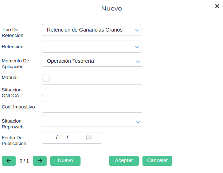Open the Situacion Reproweb dropdown
Viewport: 223px width, 173px height.
pyautogui.click(x=91, y=121)
